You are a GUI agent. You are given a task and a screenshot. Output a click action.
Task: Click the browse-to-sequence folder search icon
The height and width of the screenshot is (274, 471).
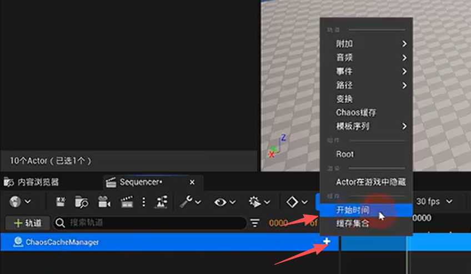pyautogui.click(x=82, y=202)
